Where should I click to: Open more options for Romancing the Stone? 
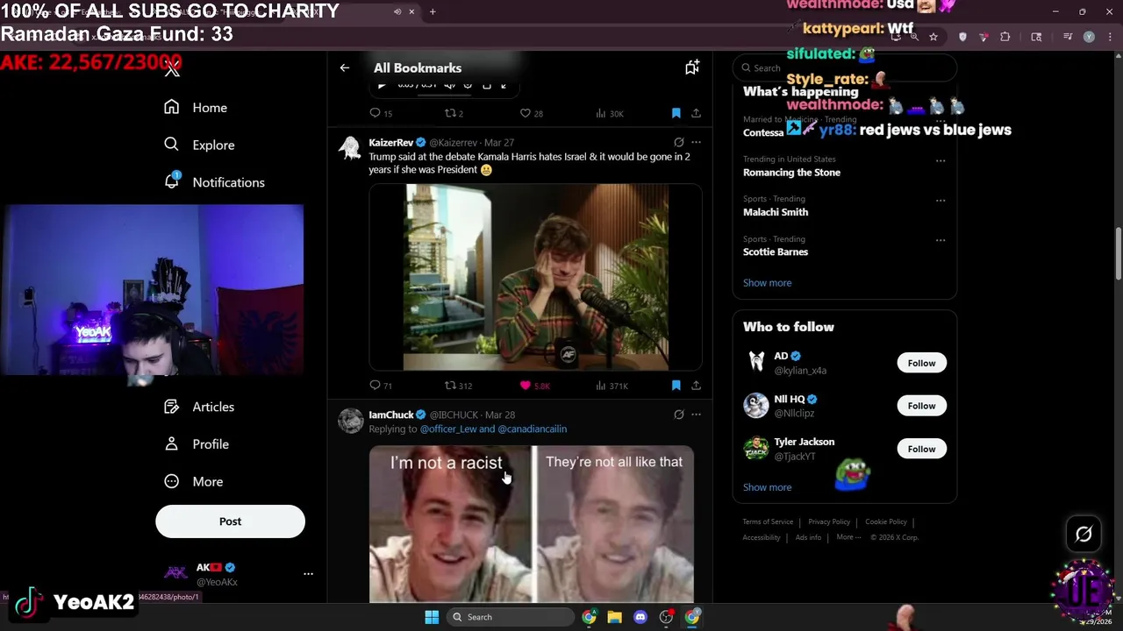pyautogui.click(x=941, y=160)
